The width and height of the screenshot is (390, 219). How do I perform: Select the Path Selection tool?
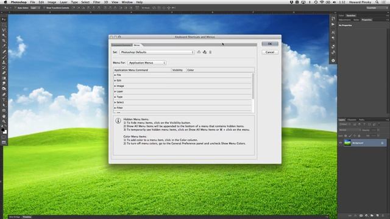[4, 105]
